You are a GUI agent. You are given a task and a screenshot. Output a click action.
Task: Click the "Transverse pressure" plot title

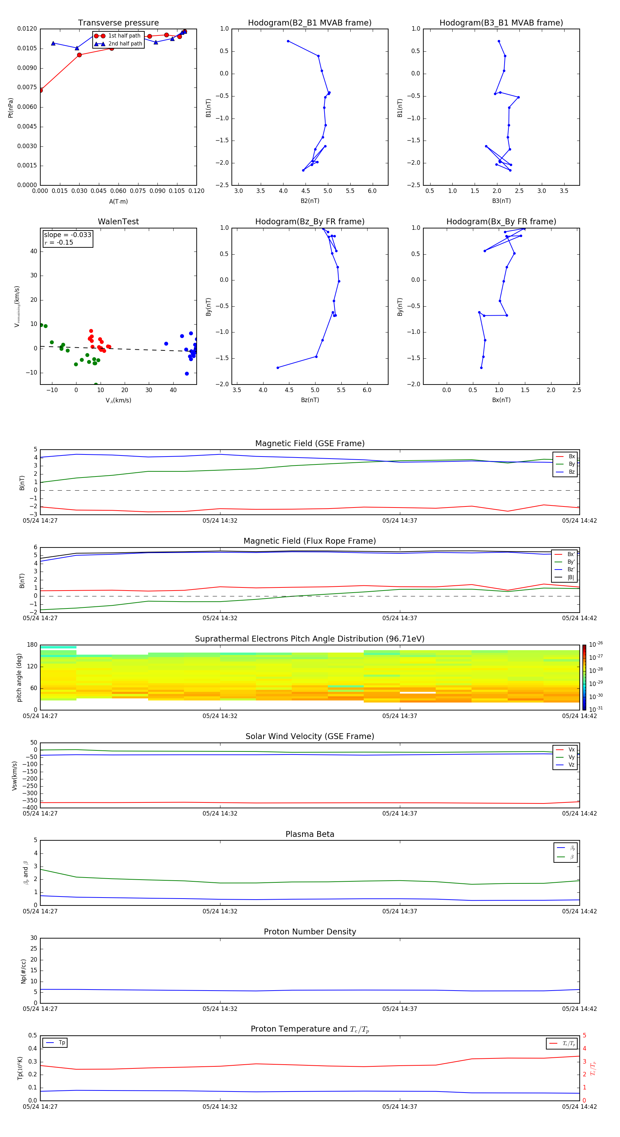coord(118,23)
